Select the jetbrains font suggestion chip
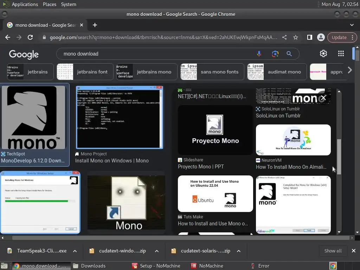This screenshot has height=270, width=360. [85, 72]
